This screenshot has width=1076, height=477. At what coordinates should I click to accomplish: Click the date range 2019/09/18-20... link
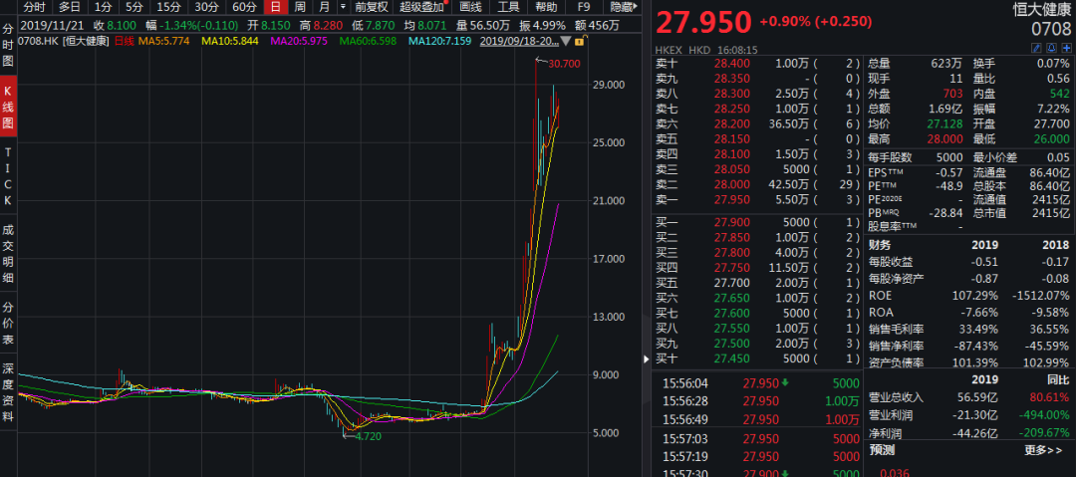tap(519, 41)
